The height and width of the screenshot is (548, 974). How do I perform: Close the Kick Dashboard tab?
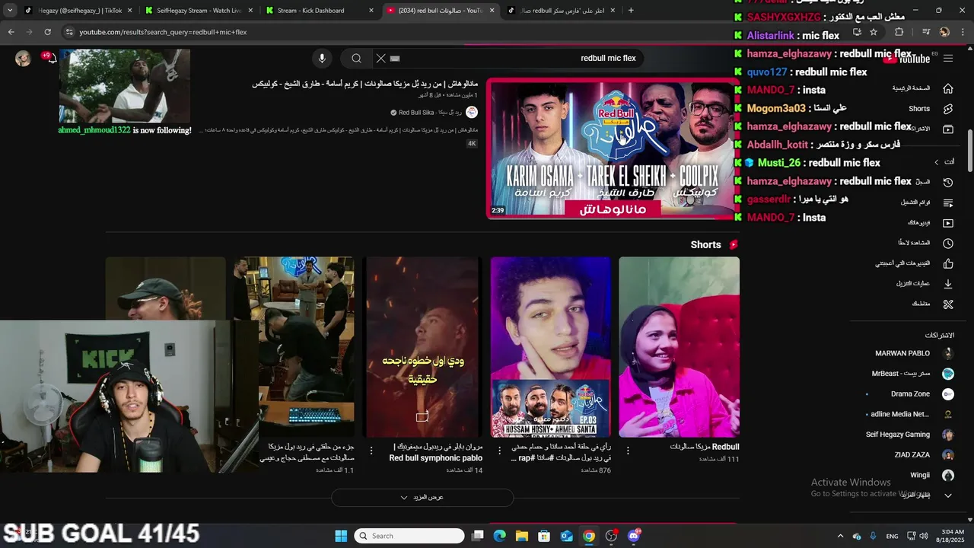[371, 11]
